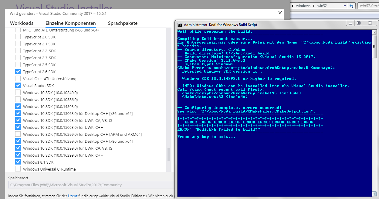The height and width of the screenshot is (199, 379).
Task: Click the Lizenz link
Action: point(73,196)
